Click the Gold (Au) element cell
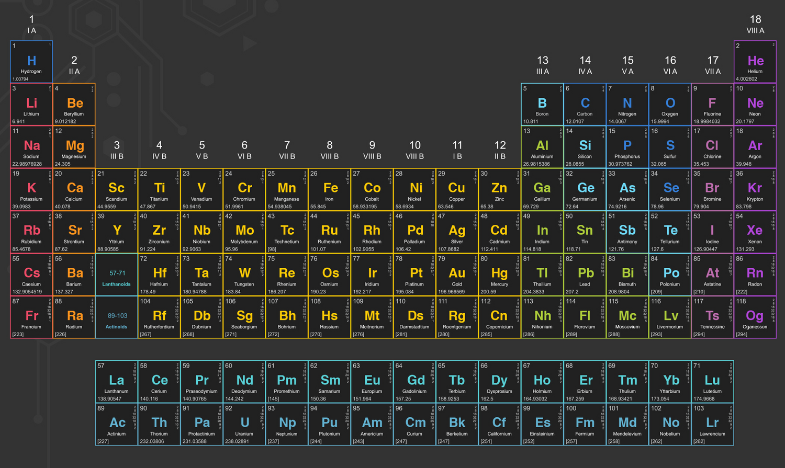 456,273
